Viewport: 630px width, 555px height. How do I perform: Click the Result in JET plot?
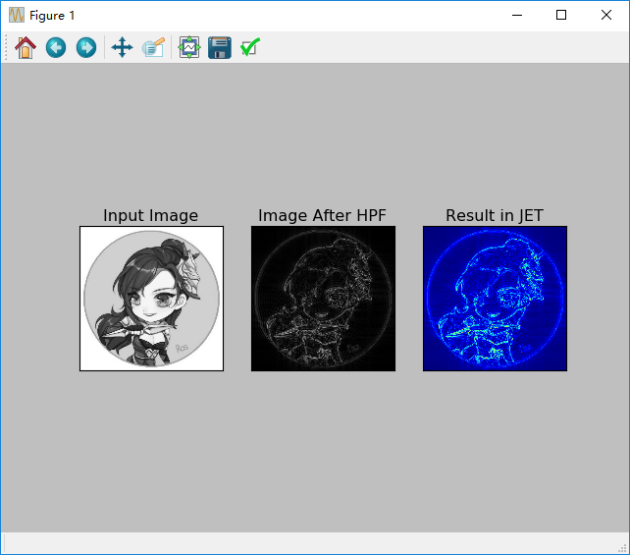point(495,299)
